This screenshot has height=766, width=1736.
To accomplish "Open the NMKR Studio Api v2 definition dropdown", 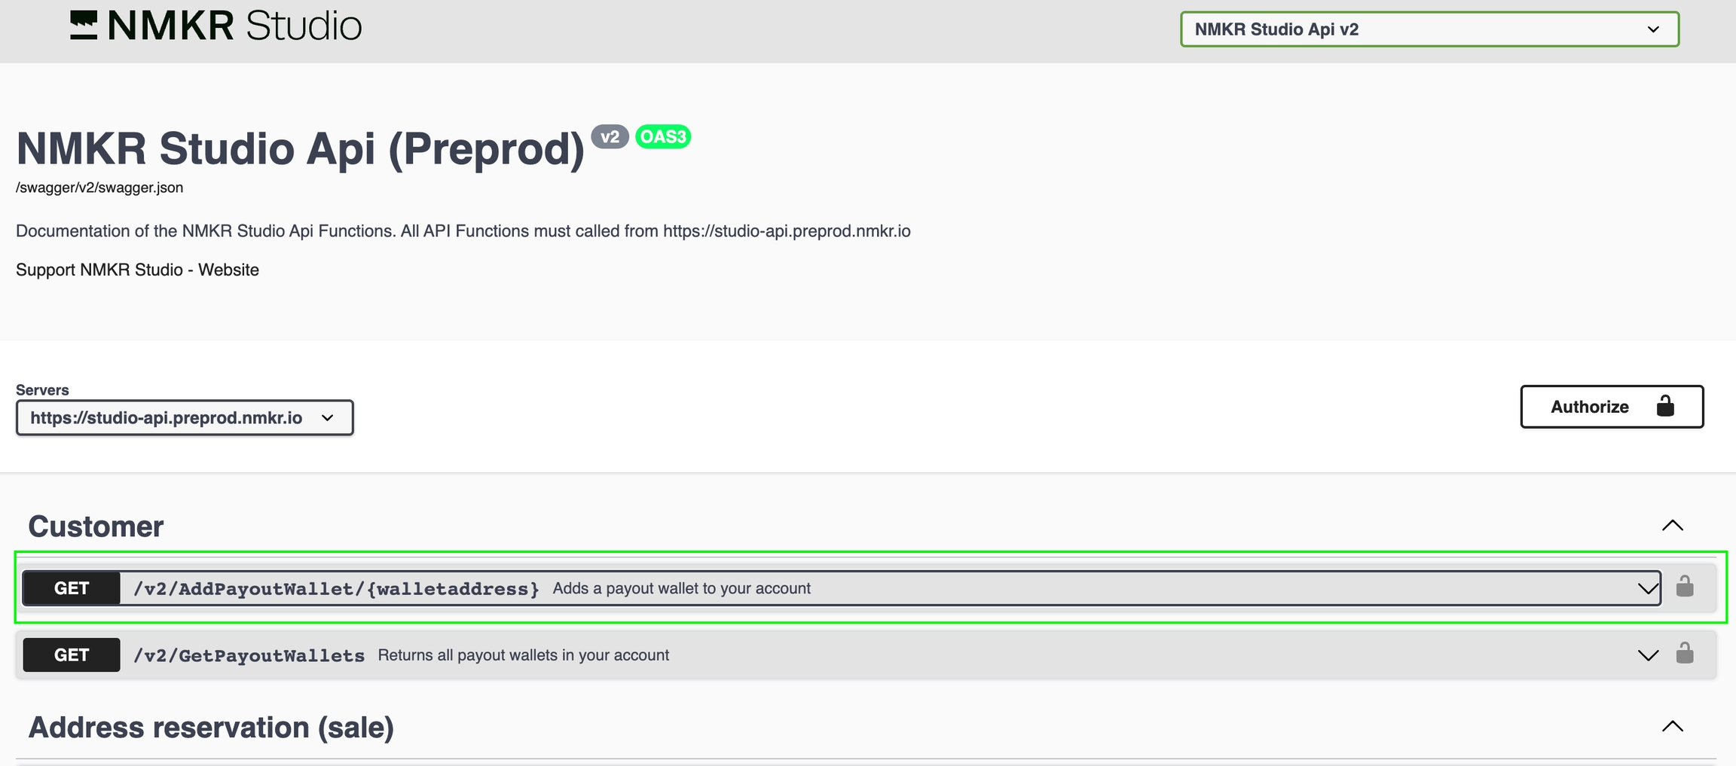I will coord(1429,29).
